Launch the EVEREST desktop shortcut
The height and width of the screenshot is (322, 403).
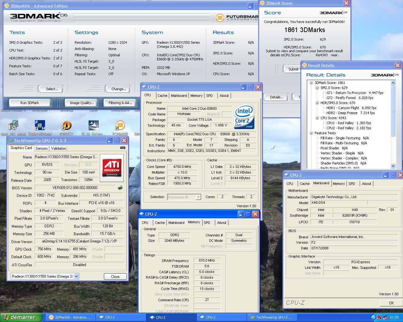[66, 125]
